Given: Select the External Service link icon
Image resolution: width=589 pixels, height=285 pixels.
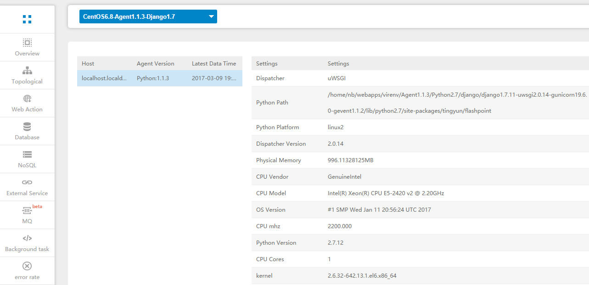Looking at the screenshot, I should pos(27,182).
